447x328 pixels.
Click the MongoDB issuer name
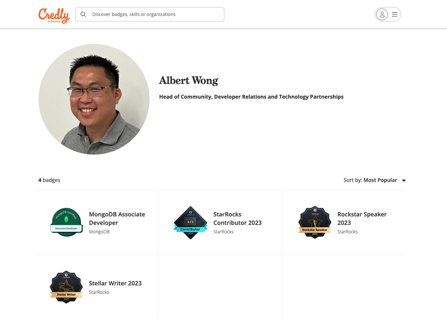99,231
